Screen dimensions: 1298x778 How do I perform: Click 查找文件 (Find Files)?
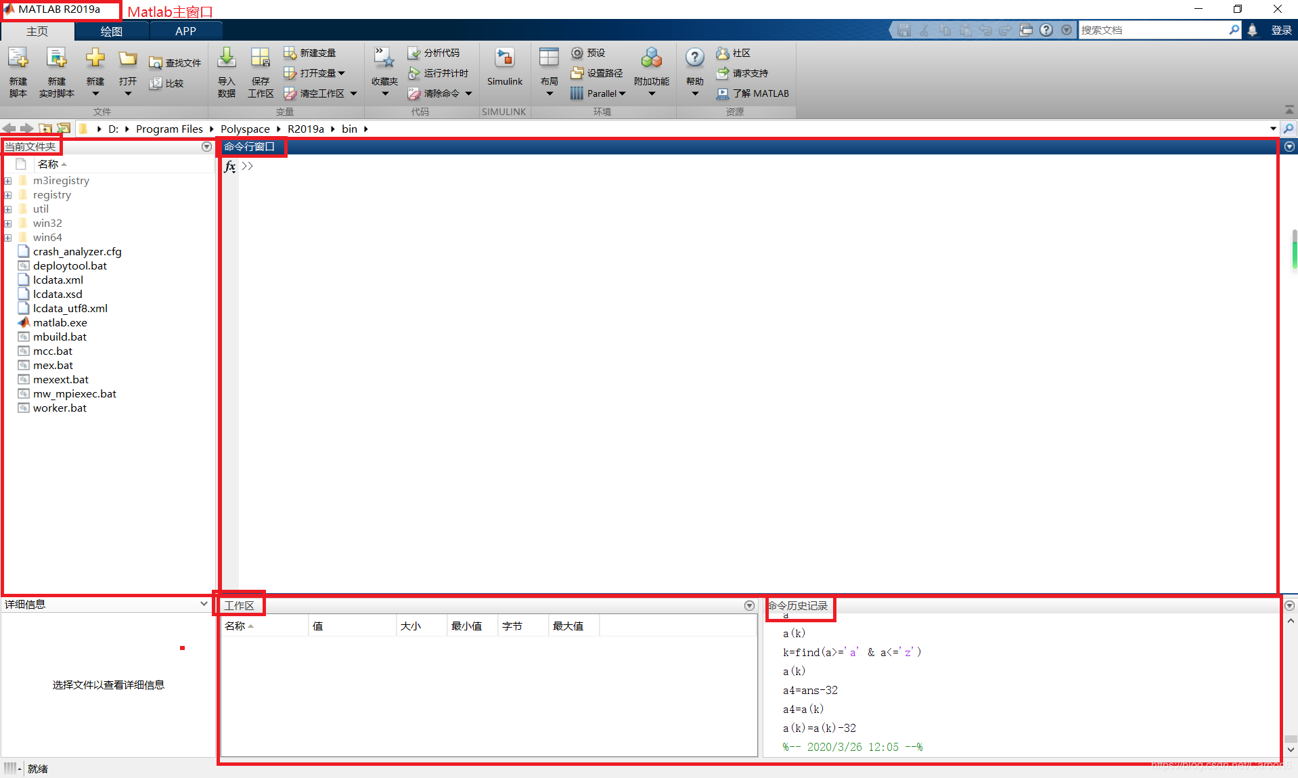click(175, 63)
